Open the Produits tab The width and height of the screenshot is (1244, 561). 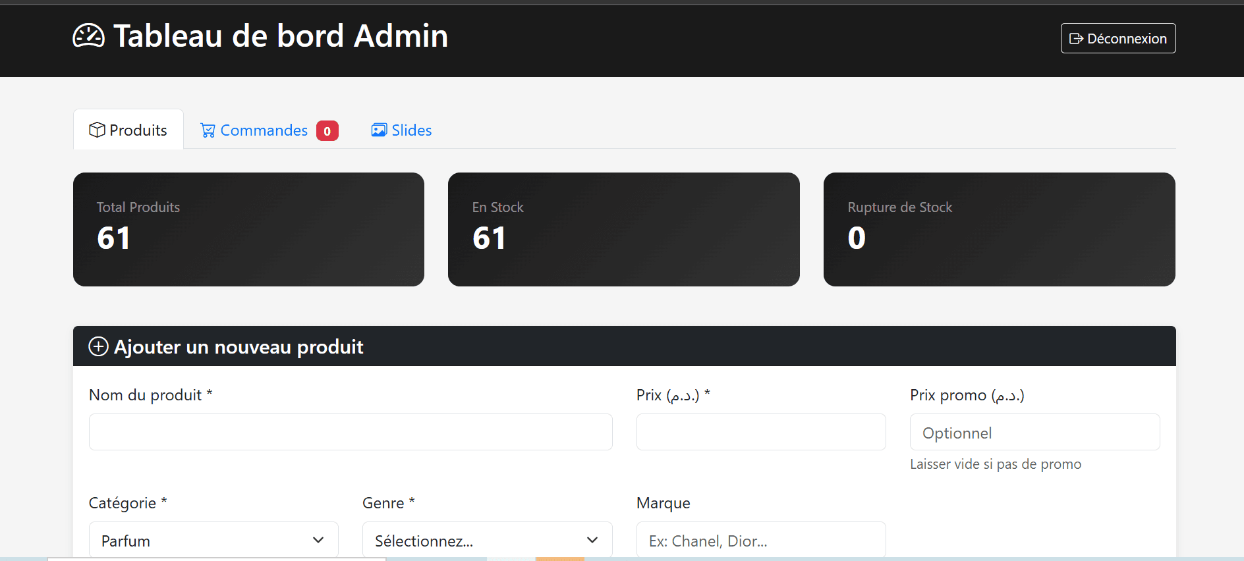point(128,130)
